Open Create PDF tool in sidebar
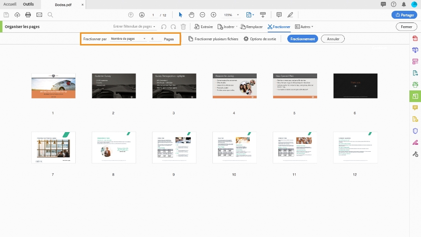This screenshot has height=237, width=421. pos(415,38)
